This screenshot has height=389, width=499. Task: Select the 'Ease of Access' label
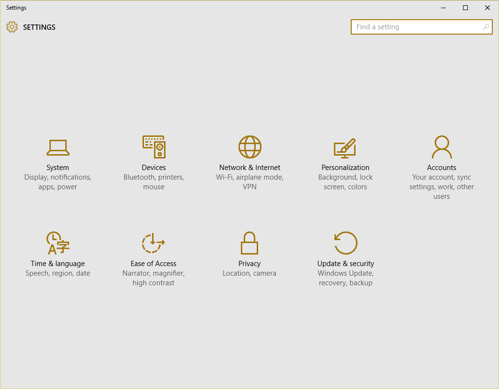coord(154,264)
